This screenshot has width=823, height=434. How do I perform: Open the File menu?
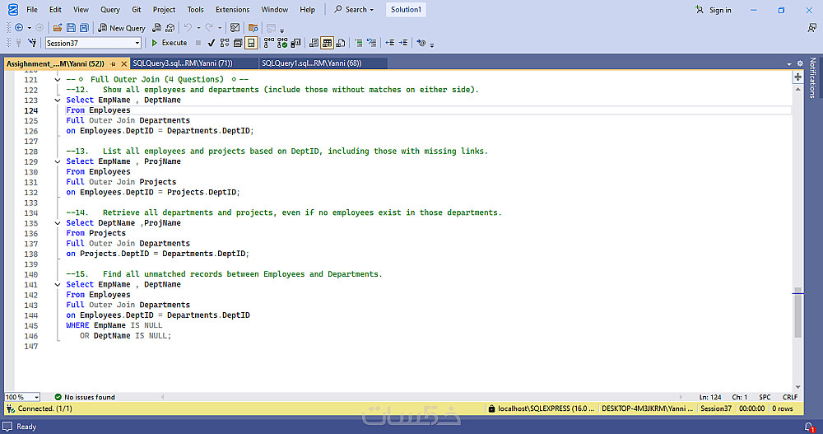pyautogui.click(x=32, y=9)
